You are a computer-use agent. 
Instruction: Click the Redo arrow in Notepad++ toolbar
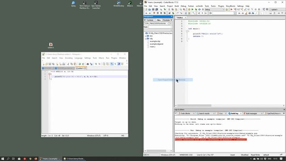click(83, 64)
